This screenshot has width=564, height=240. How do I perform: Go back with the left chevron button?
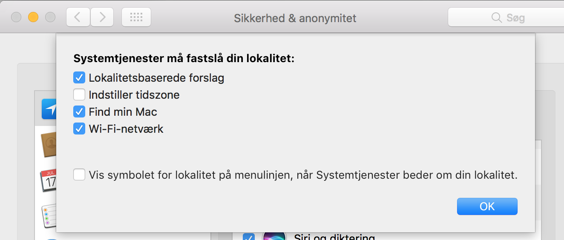click(x=78, y=17)
